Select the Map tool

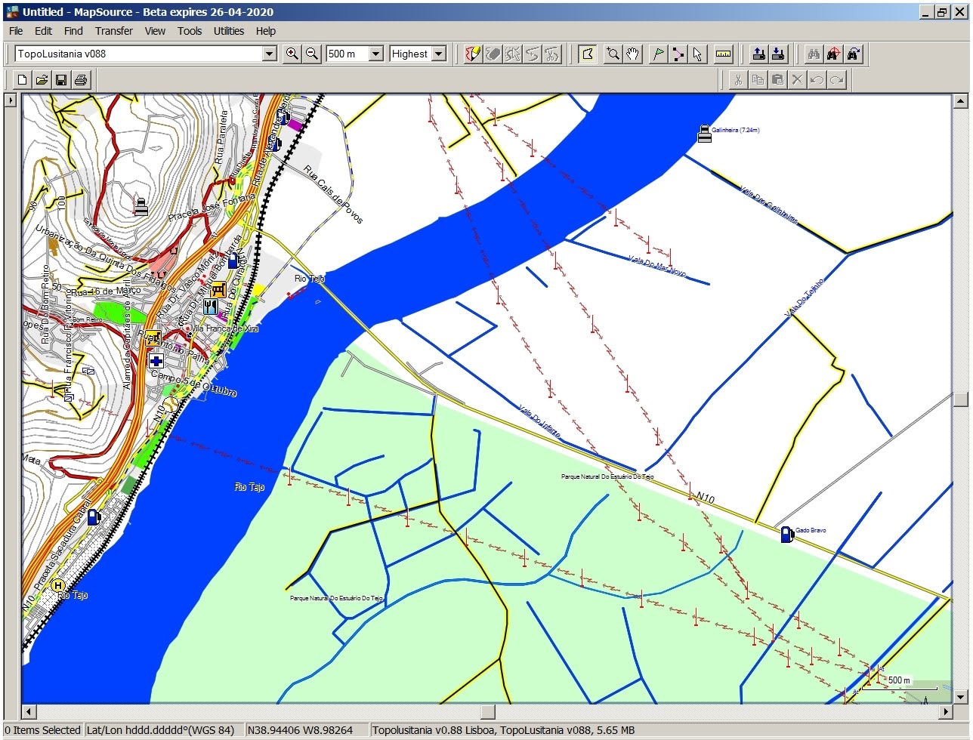point(588,54)
